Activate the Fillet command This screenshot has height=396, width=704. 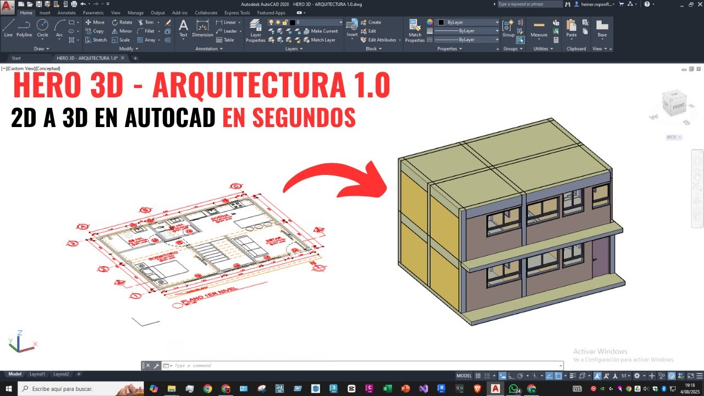(146, 31)
